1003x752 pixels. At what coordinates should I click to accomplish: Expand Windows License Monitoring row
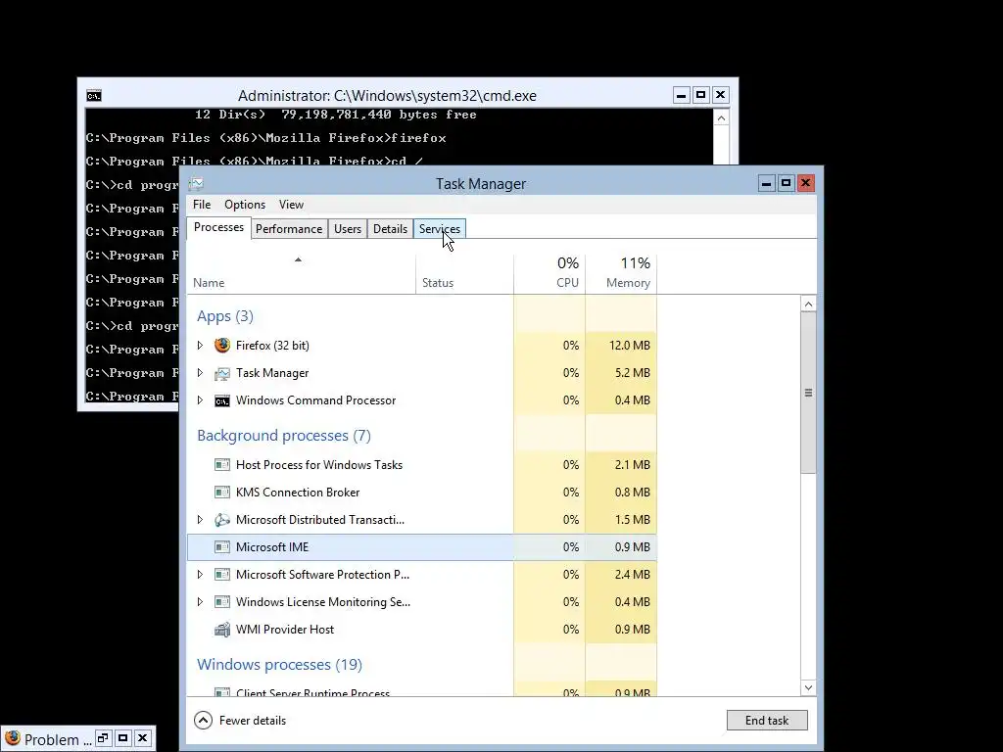coord(200,602)
